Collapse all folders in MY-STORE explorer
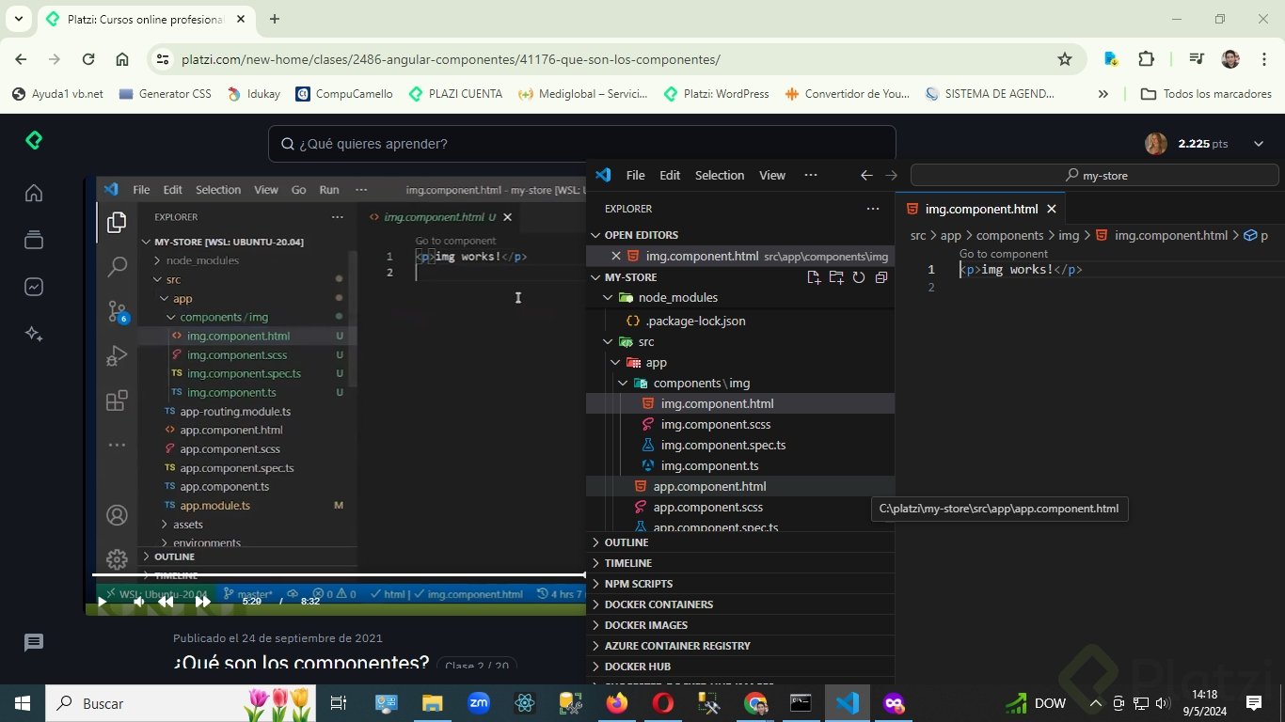Screen dimensions: 1285x722 click(881, 277)
